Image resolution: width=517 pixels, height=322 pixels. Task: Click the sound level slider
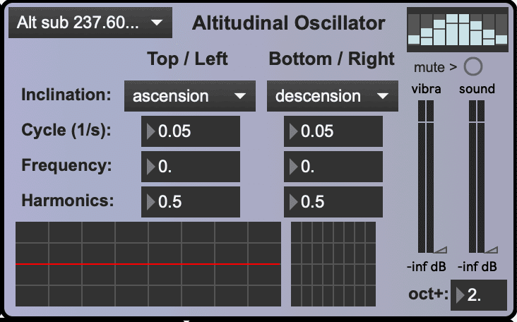477,177
